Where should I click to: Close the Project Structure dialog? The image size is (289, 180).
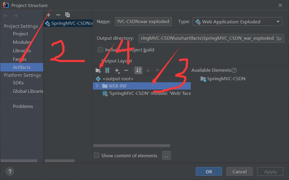click(x=280, y=5)
